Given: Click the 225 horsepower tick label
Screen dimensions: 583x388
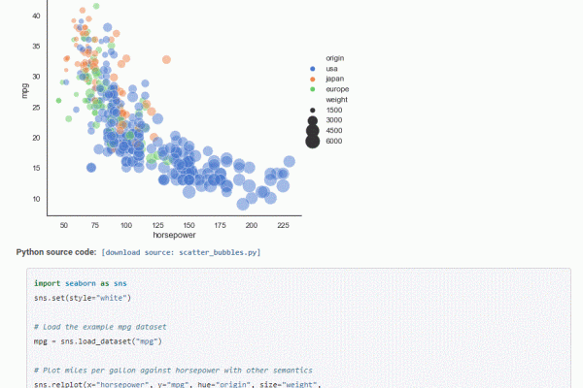Looking at the screenshot, I should [283, 224].
